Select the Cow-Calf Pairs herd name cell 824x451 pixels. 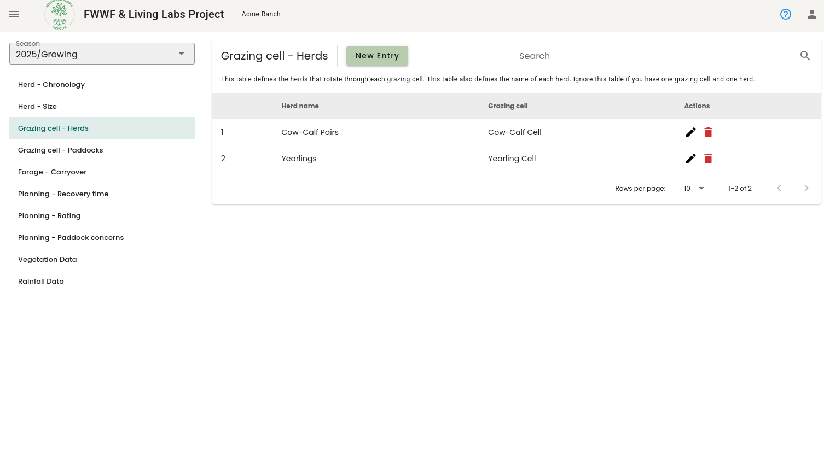(310, 132)
